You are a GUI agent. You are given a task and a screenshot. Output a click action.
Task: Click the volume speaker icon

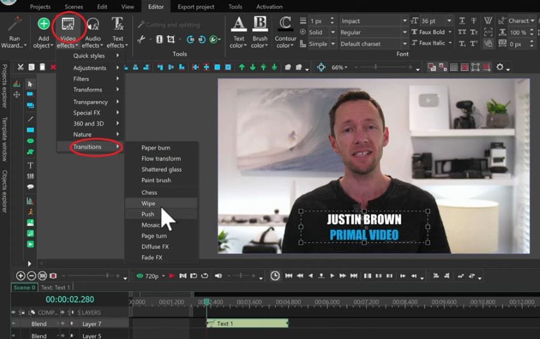coord(218,276)
